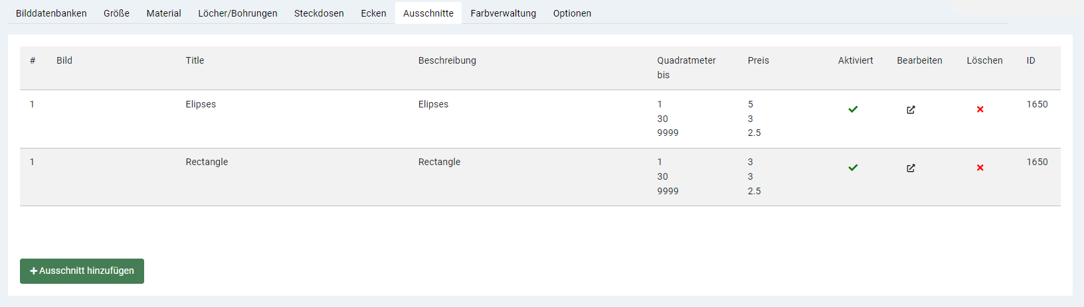Viewport: 1084px width, 307px height.
Task: Toggle activated checkmark for Elipses row
Action: click(x=853, y=109)
